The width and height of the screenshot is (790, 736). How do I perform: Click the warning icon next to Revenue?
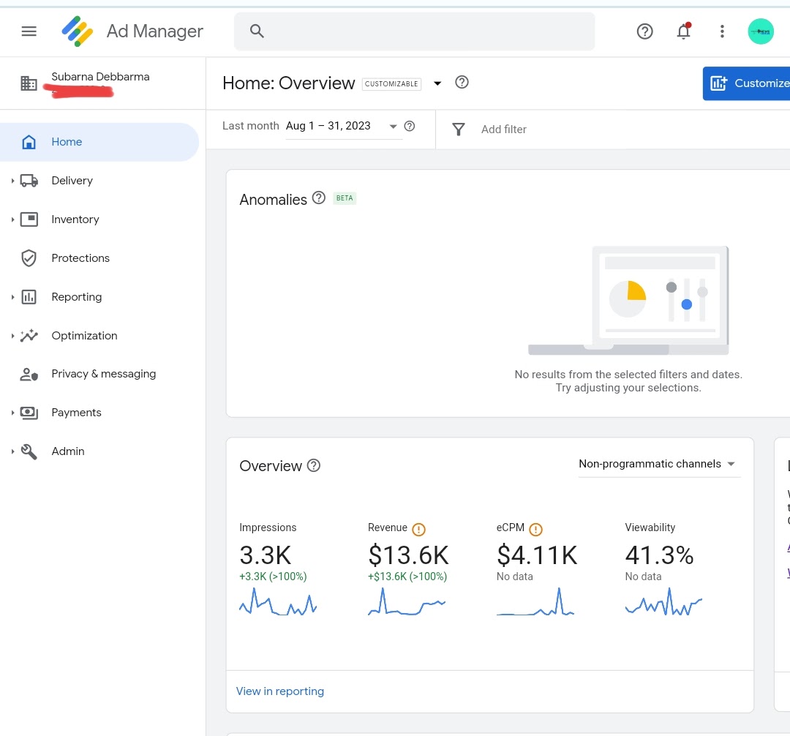[x=418, y=529]
